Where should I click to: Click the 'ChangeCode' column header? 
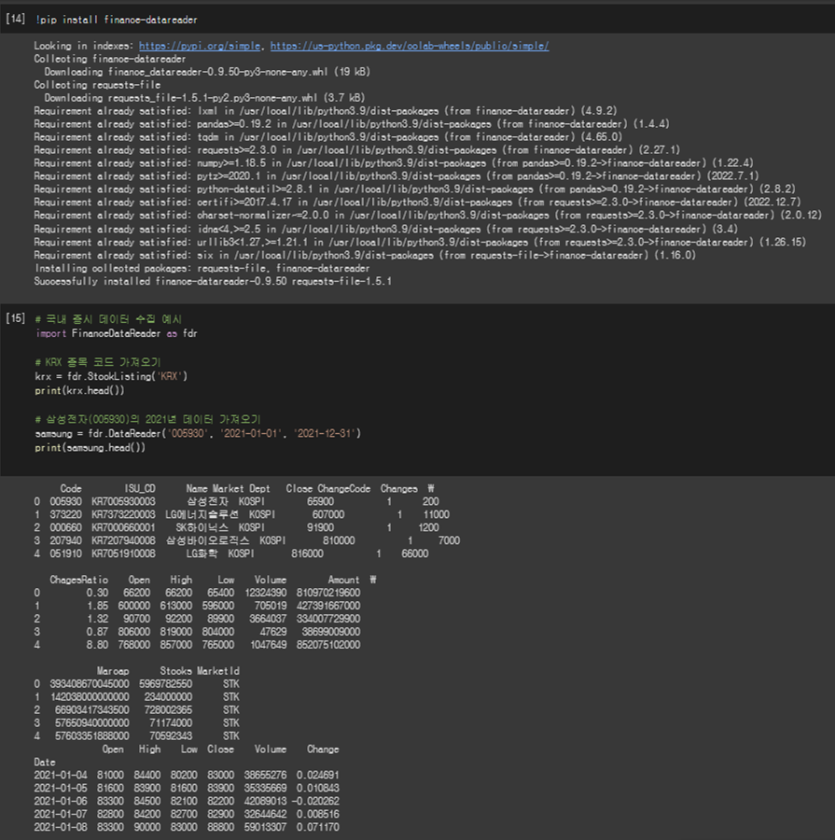[x=344, y=488]
